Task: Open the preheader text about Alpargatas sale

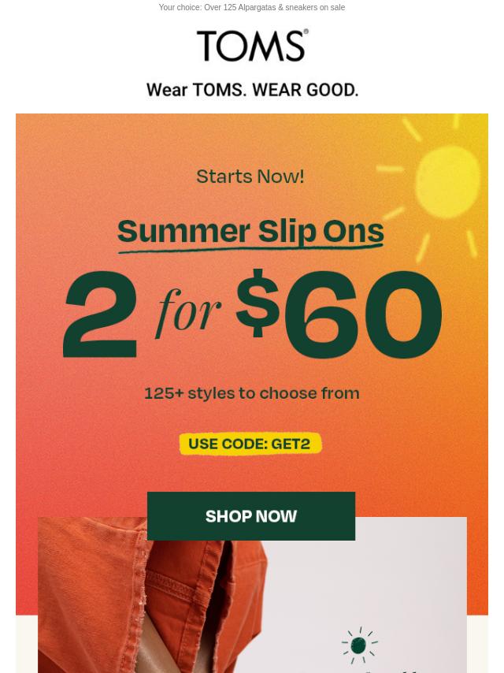Action: pyautogui.click(x=252, y=7)
